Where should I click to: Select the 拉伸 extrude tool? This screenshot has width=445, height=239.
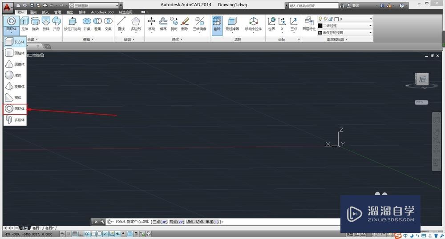24,24
